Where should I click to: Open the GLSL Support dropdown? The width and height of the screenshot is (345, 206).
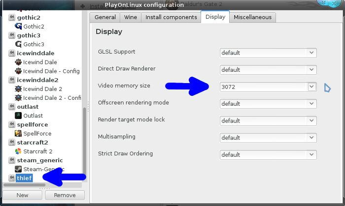268,53
